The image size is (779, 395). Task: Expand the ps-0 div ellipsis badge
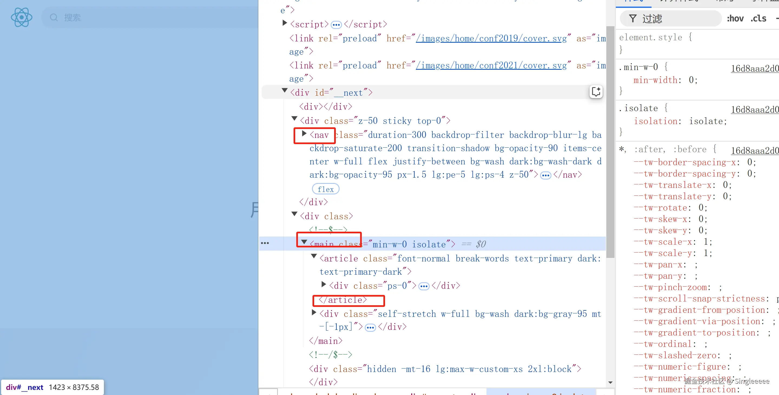pos(424,286)
